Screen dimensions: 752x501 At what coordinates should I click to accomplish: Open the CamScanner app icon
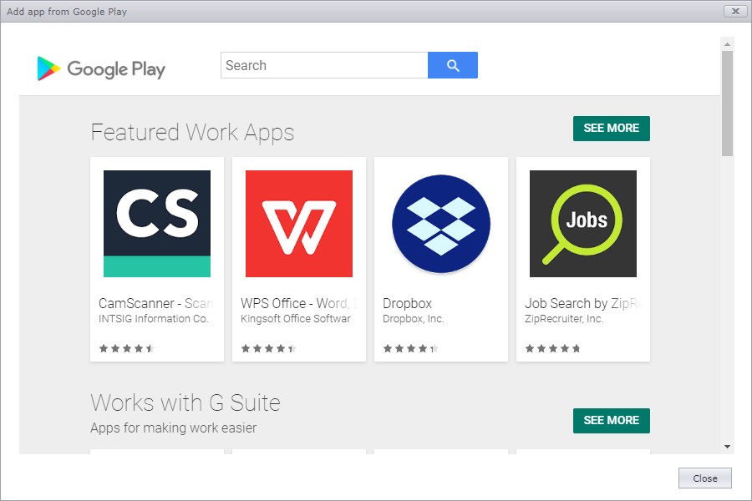tap(157, 224)
